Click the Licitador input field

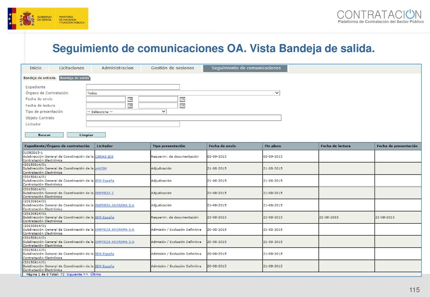[133, 124]
